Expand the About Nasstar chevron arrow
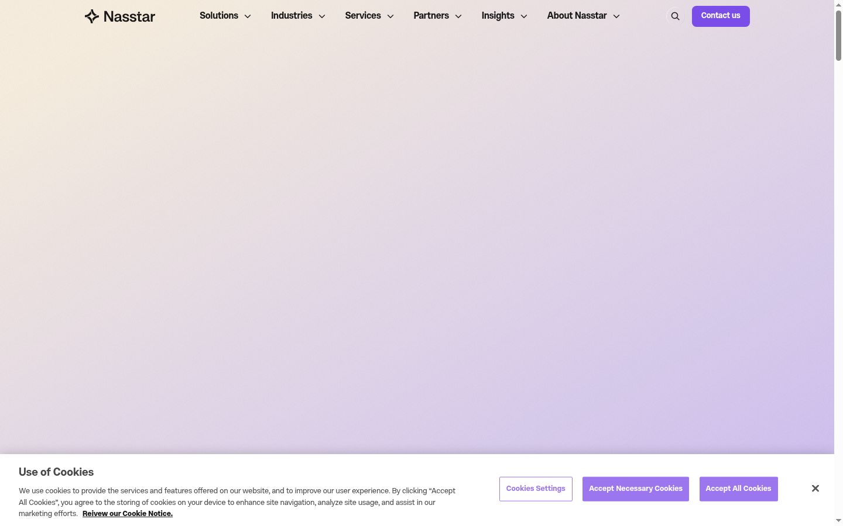Screen dimensions: 843x526 [616, 16]
